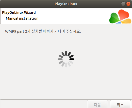132x108 pixels.
Task: Click the 기다려 주십시오 text in the message
Action: point(68,31)
